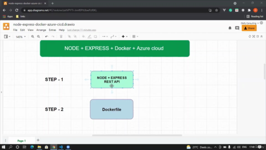
Task: Close the diagrams.net browser tab
Action: [x=45, y=3]
